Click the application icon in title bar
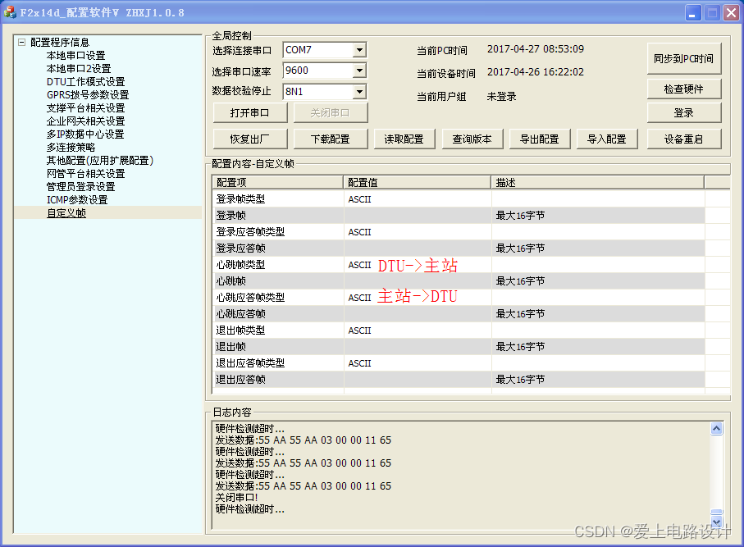Viewport: 744px width, 547px height. coord(11,11)
